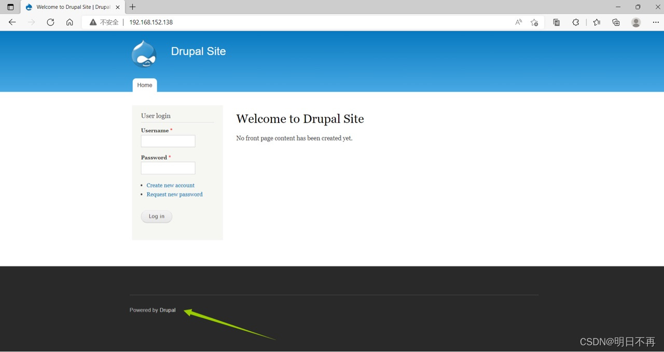Open the Collections icon

(616, 22)
